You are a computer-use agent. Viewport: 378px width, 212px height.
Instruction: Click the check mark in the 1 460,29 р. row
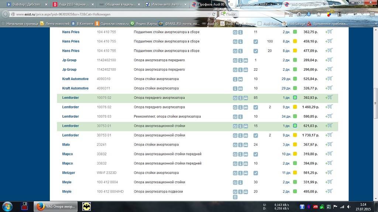(255, 107)
